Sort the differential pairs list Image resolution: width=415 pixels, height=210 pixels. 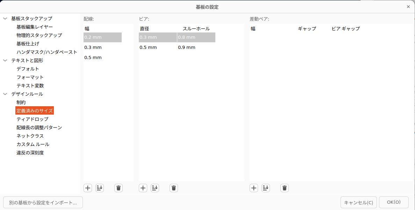[x=266, y=188]
